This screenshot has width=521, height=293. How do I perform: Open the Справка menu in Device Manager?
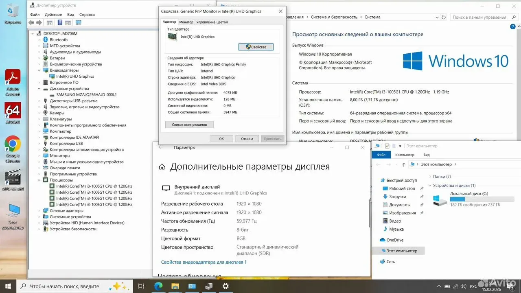[87, 14]
